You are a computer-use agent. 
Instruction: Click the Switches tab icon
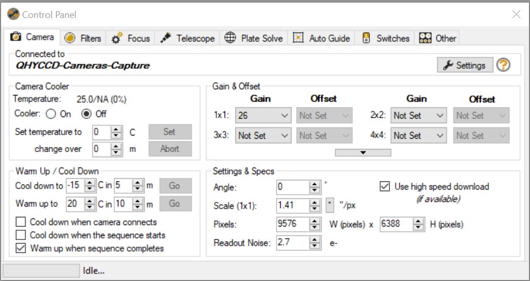click(366, 38)
